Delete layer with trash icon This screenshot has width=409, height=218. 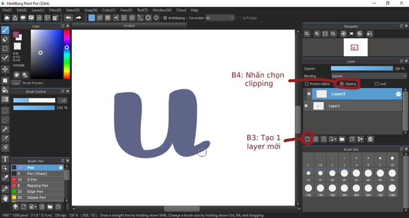370,139
